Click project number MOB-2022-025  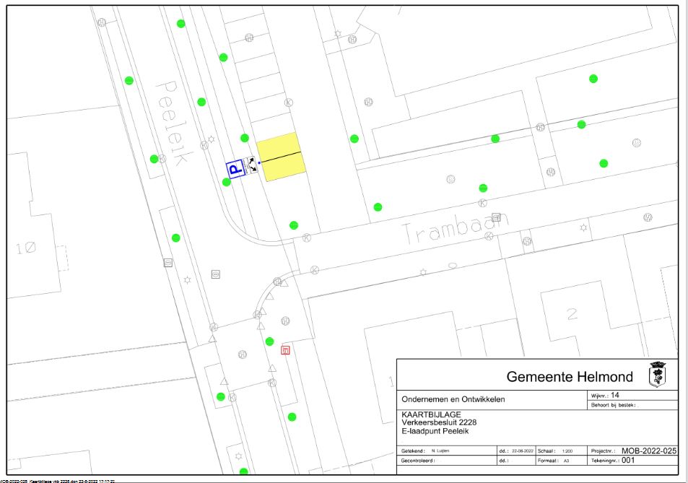point(648,451)
